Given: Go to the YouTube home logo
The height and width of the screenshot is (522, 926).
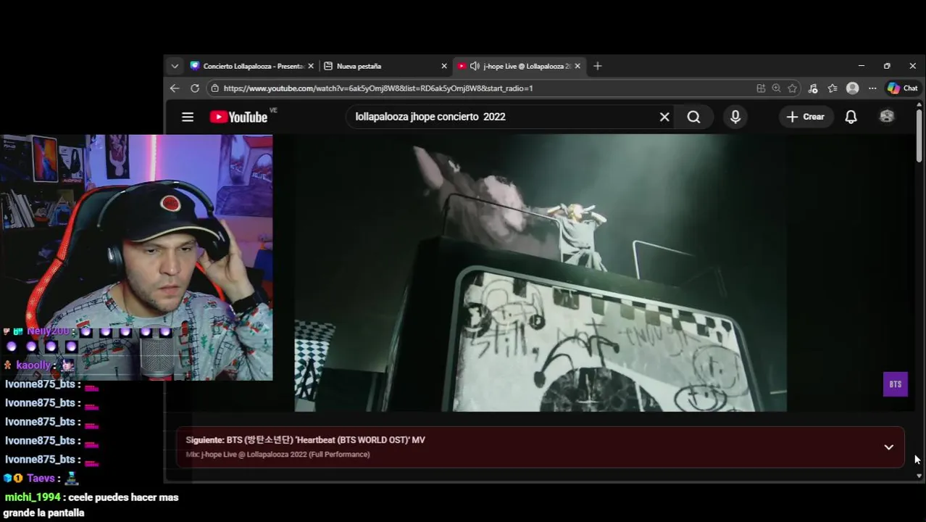Looking at the screenshot, I should point(239,117).
